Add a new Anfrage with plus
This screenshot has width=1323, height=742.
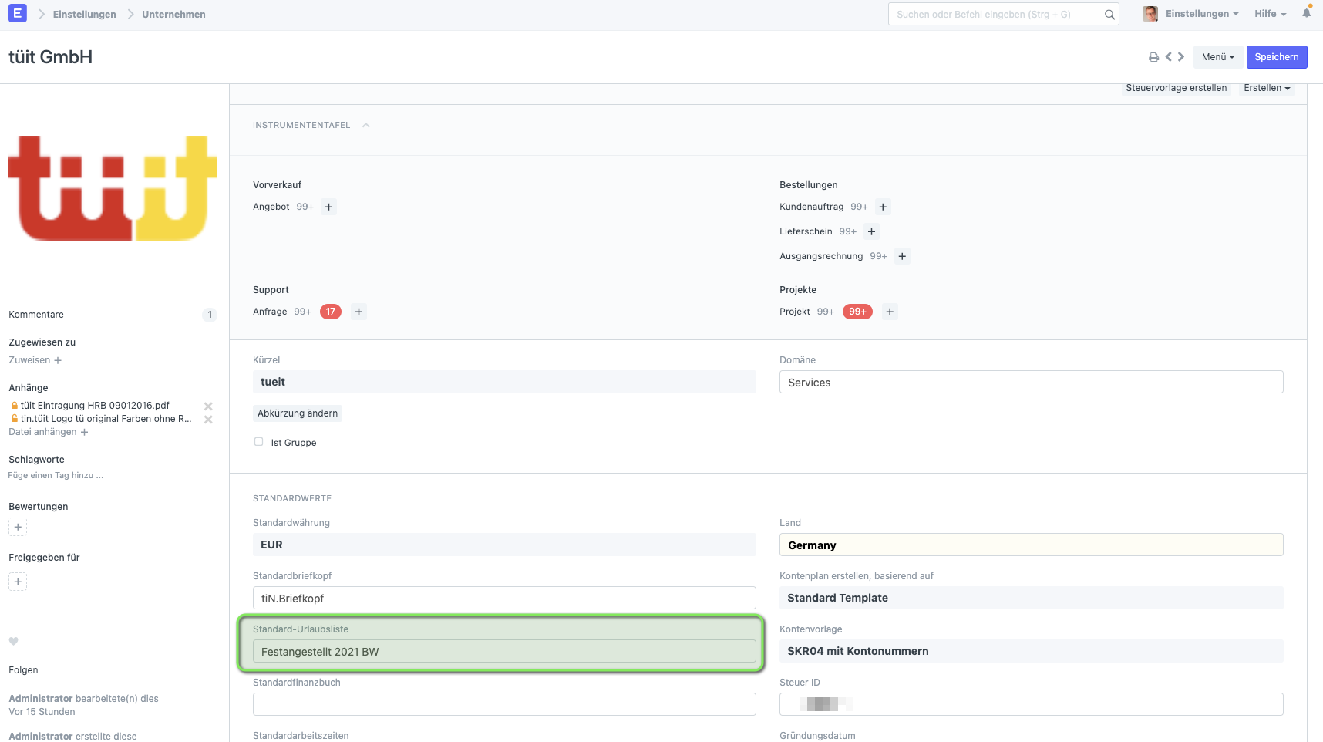click(359, 312)
